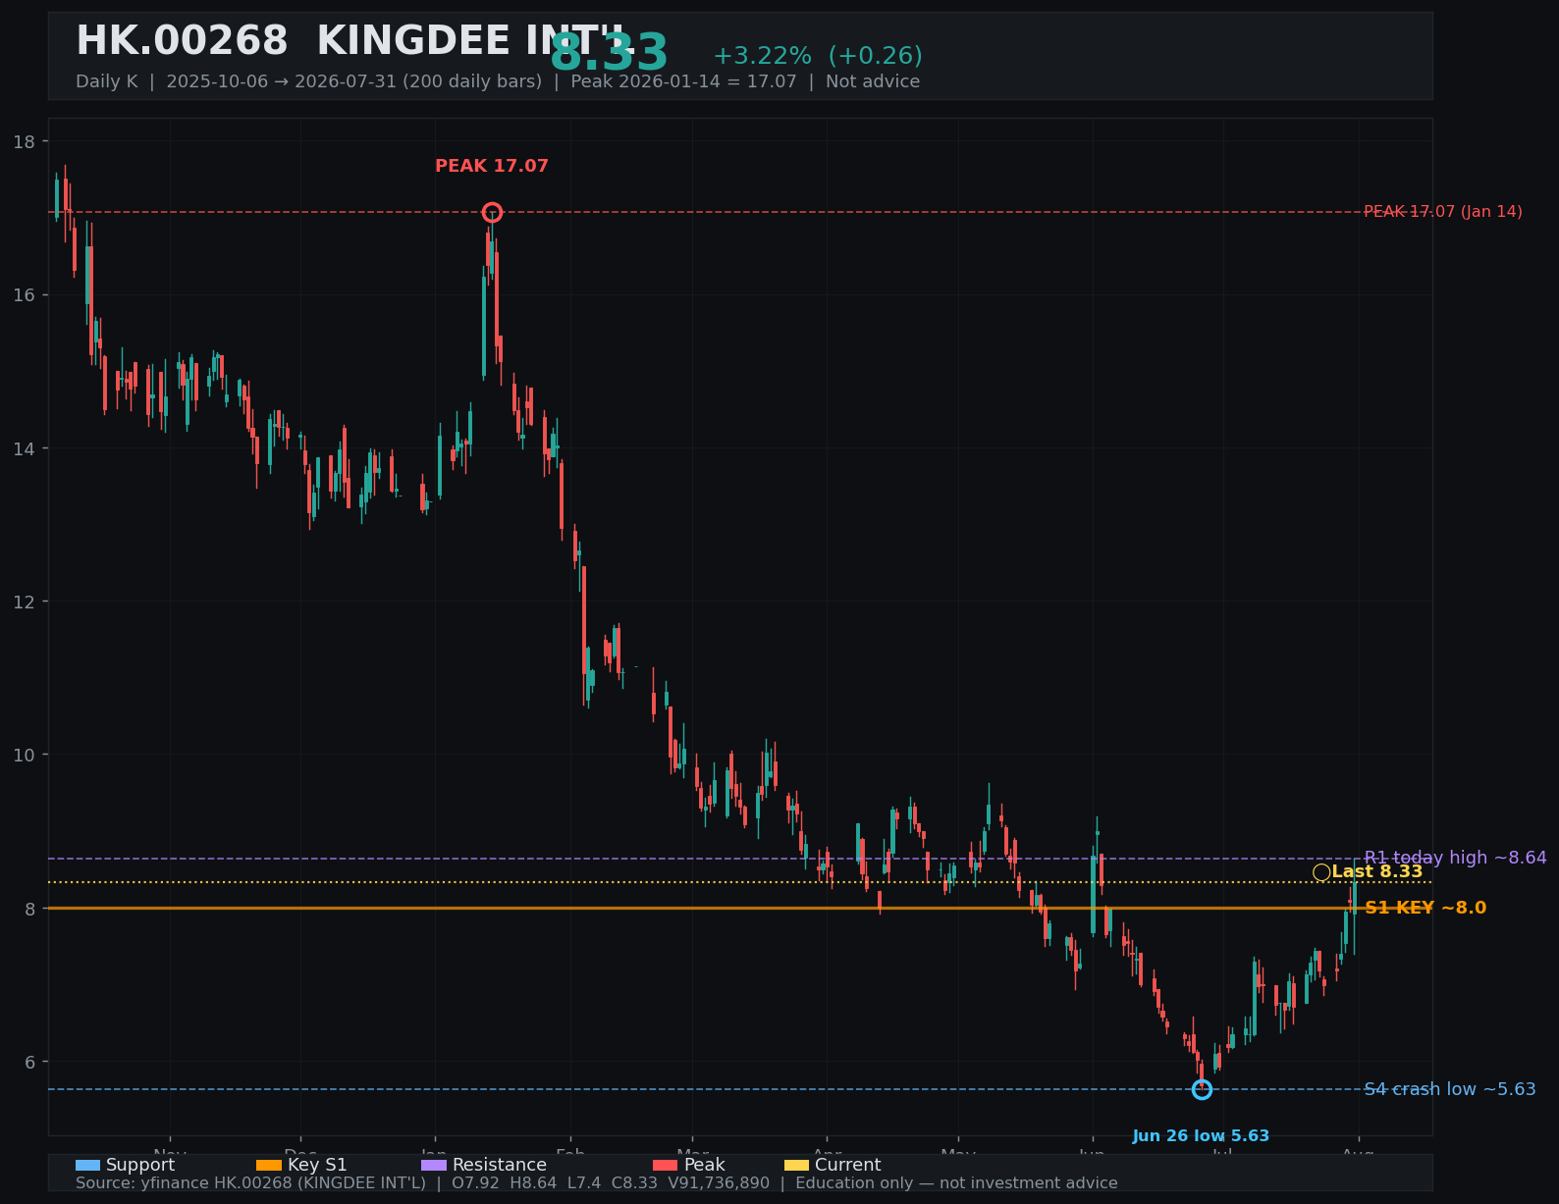
Task: Click "Education only — not investment advice" disclaimer
Action: (956, 1183)
